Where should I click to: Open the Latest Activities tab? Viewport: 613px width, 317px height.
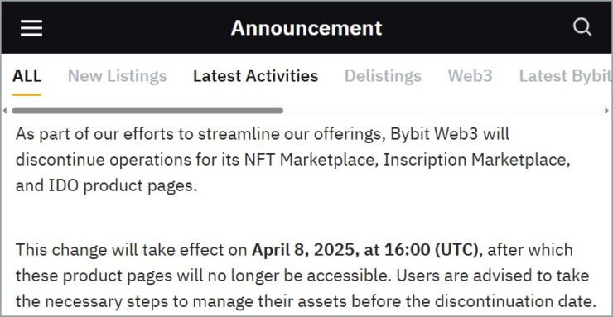[x=256, y=76]
